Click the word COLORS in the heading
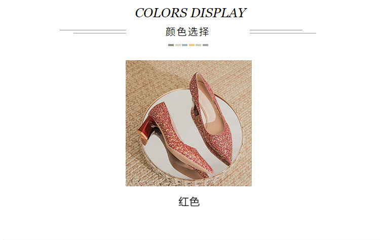 point(161,13)
